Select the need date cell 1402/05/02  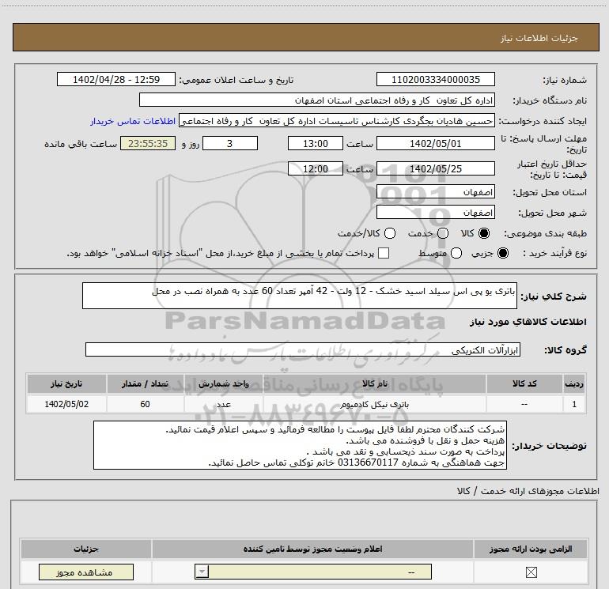(x=66, y=404)
